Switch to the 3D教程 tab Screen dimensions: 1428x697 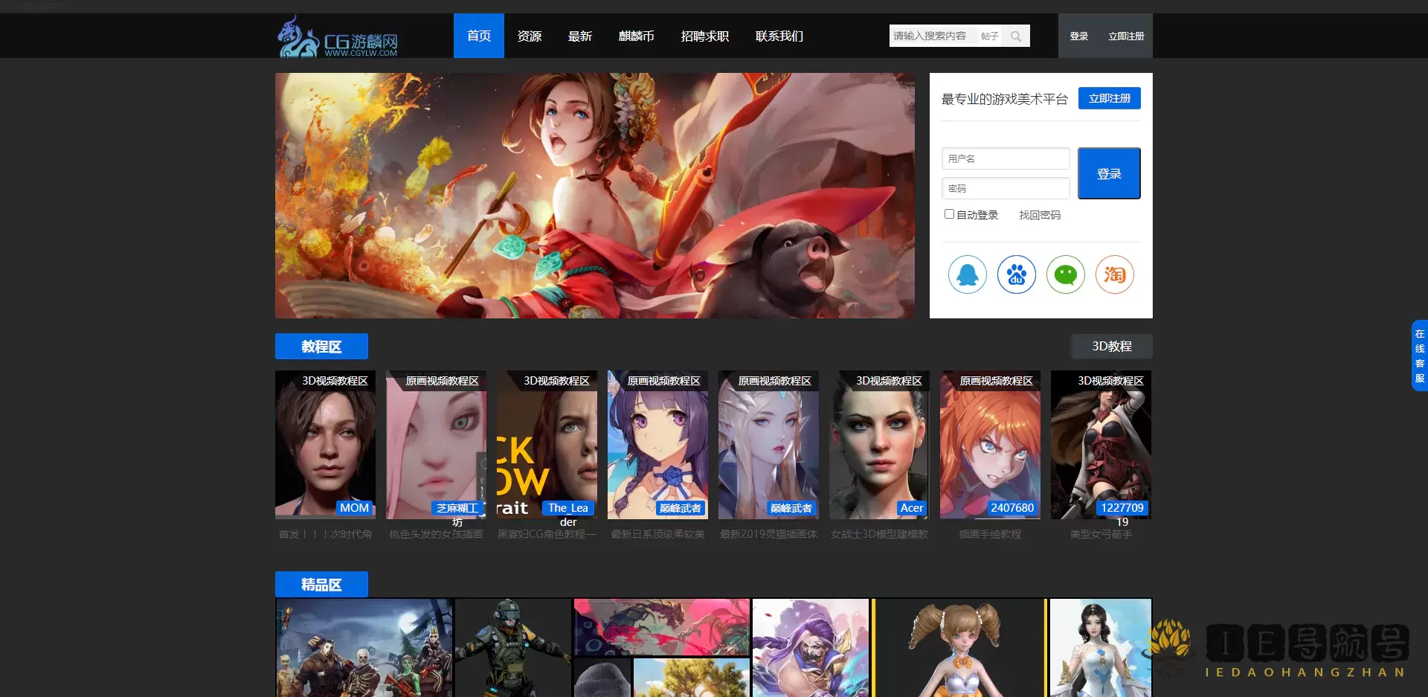pyautogui.click(x=1111, y=347)
